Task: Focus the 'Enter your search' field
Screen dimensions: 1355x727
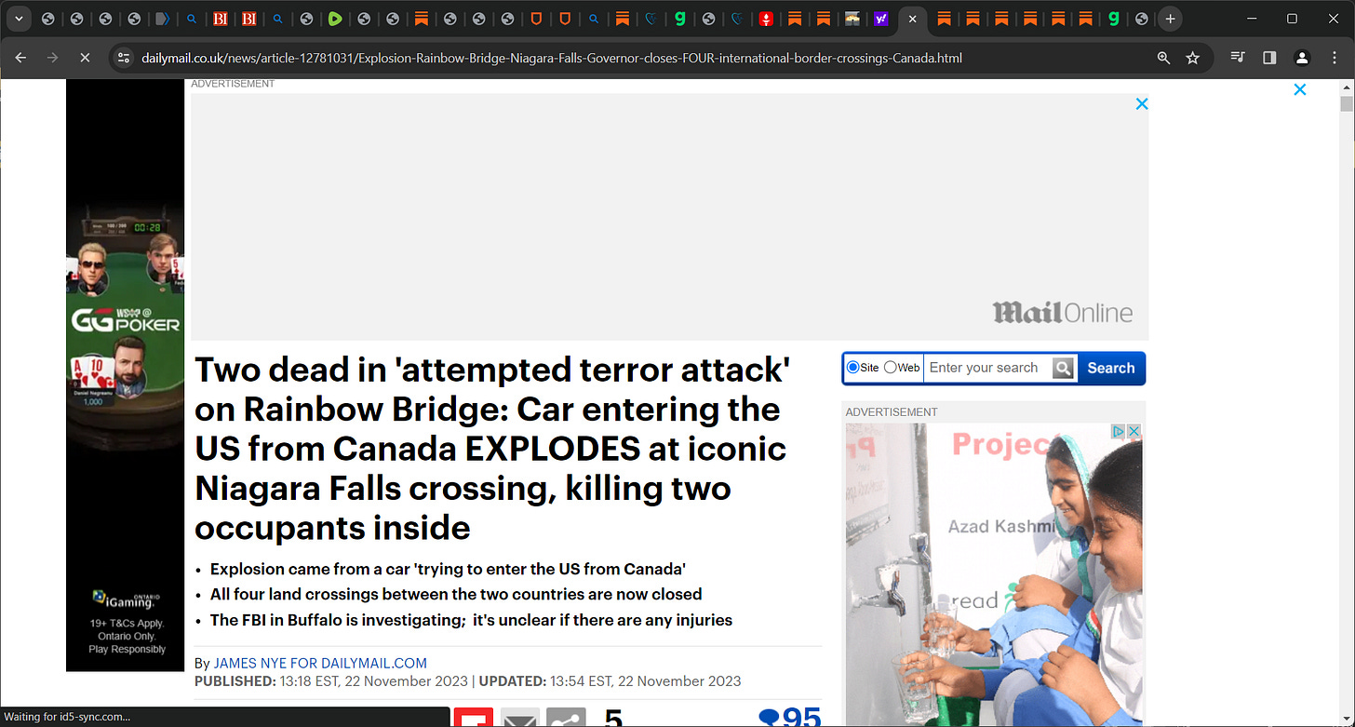Action: (x=988, y=368)
